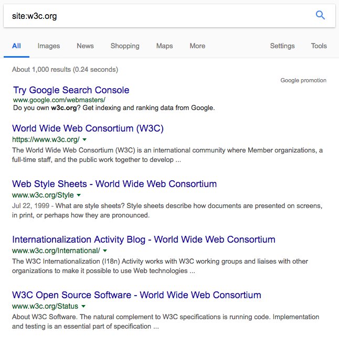Open Web Style Sheets result link
The image size is (339, 337).
[114, 184]
